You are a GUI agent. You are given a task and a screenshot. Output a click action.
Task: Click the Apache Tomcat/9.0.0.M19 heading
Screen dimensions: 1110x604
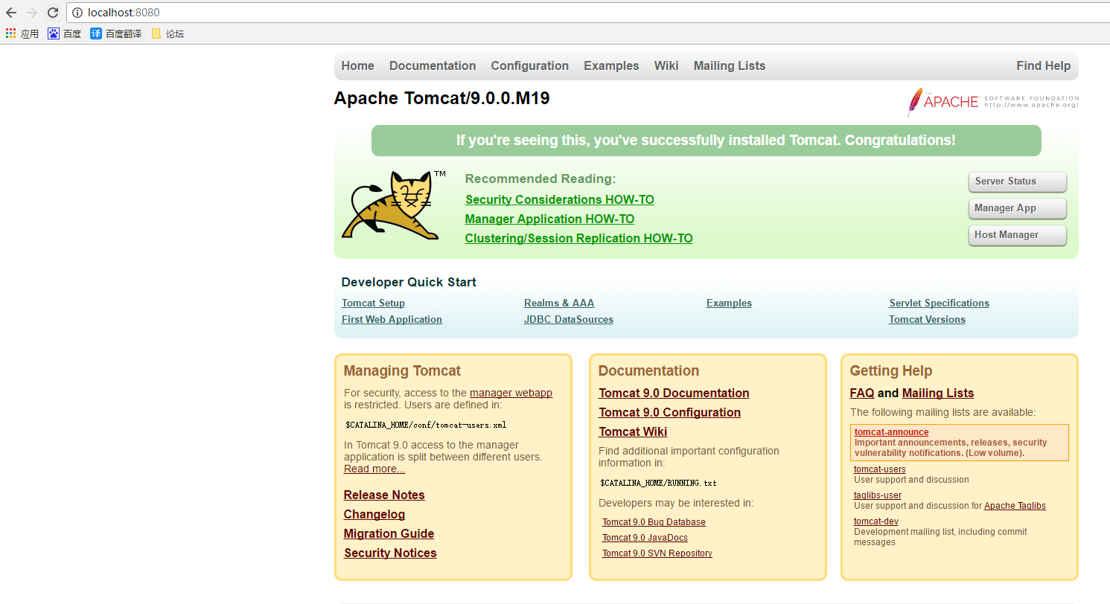[x=442, y=98]
